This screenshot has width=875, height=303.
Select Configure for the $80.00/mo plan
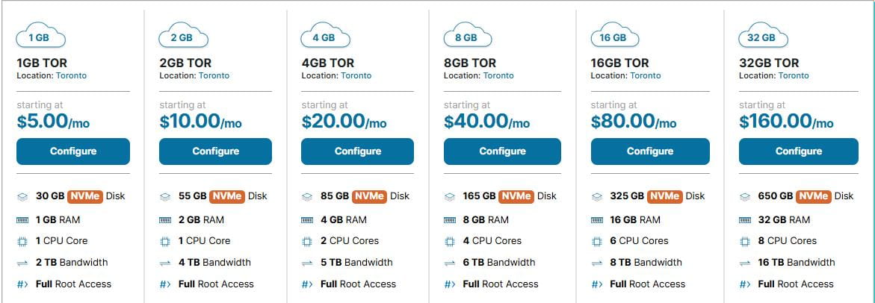coord(649,151)
